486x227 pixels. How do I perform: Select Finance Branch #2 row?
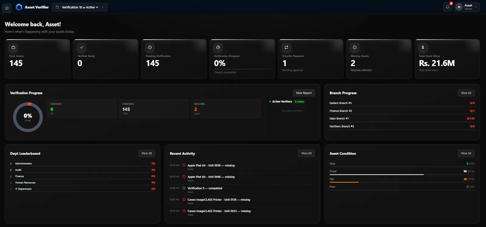click(402, 111)
